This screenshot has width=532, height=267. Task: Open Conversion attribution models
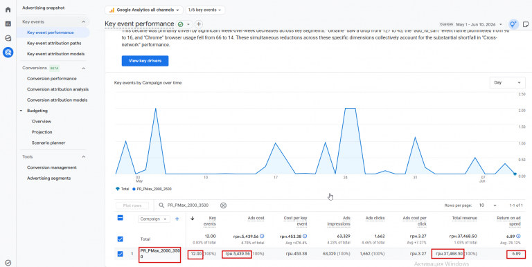pos(57,100)
